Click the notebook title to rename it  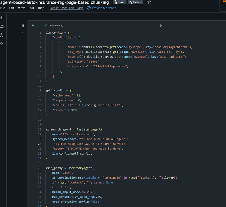point(55,2)
